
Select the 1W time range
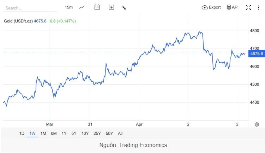[x=32, y=133]
